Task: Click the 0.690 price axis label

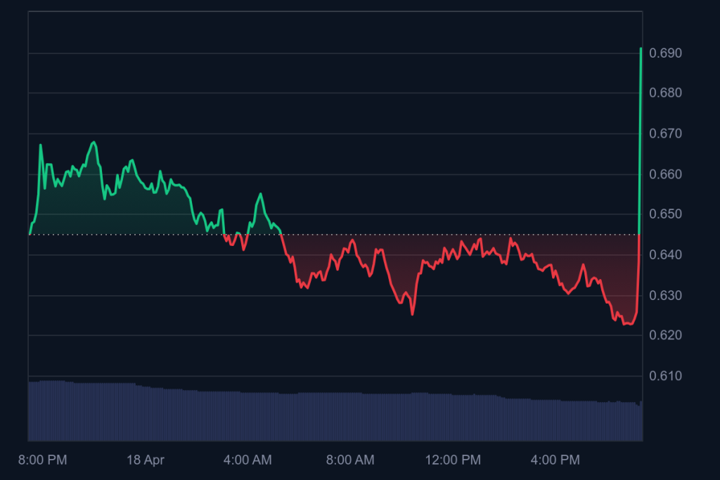Action: click(x=665, y=53)
